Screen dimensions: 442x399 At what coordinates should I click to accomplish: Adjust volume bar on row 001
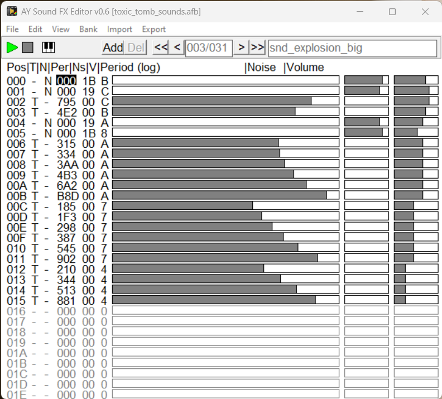coord(416,90)
